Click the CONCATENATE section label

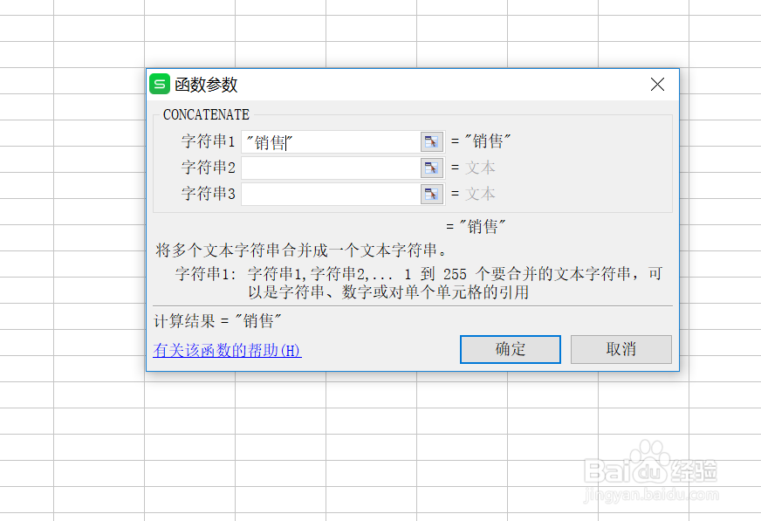coord(206,114)
